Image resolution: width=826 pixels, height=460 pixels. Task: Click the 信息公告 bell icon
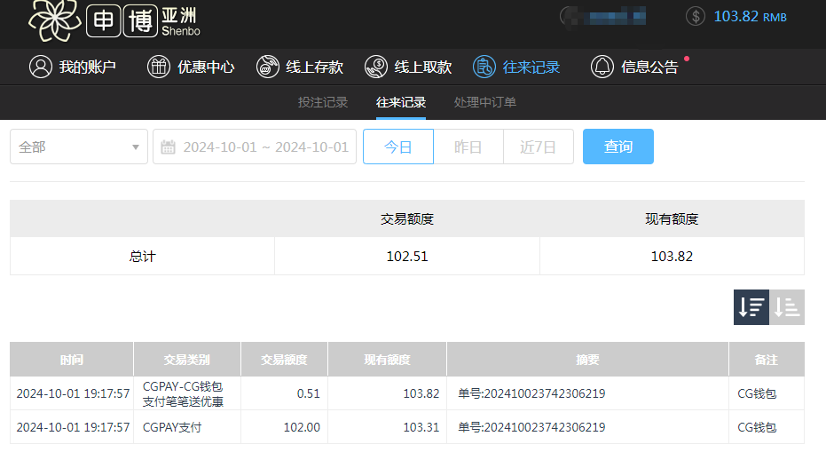pos(602,67)
